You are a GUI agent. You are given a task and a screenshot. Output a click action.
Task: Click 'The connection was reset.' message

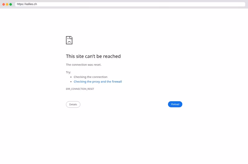pos(84,65)
